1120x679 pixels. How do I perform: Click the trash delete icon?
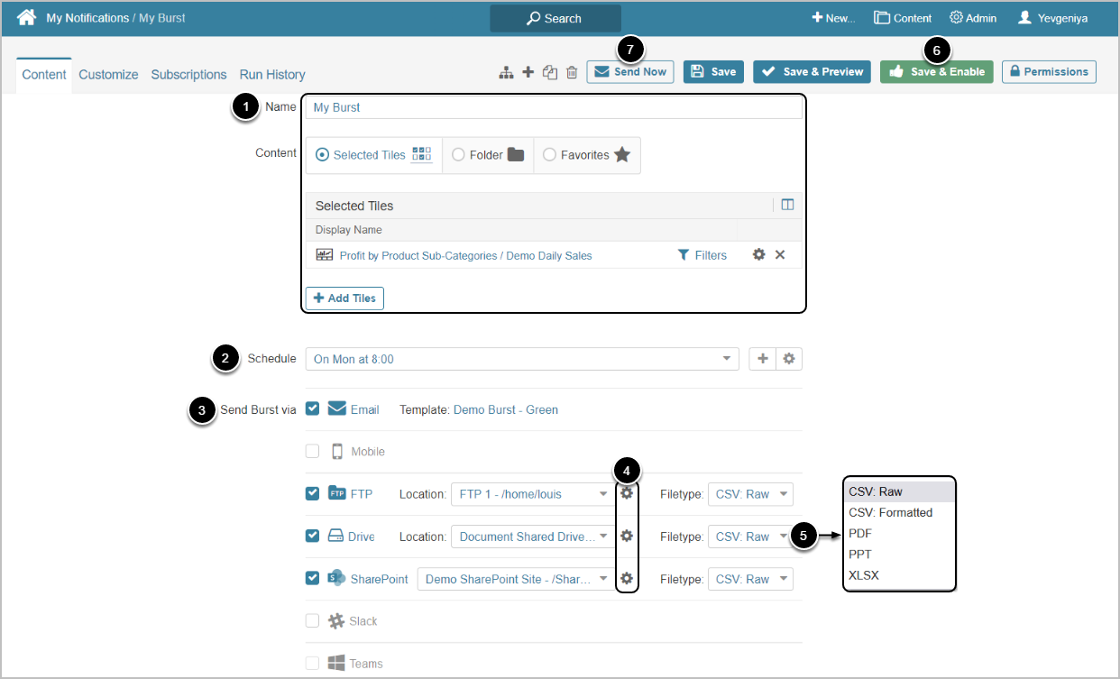click(572, 72)
